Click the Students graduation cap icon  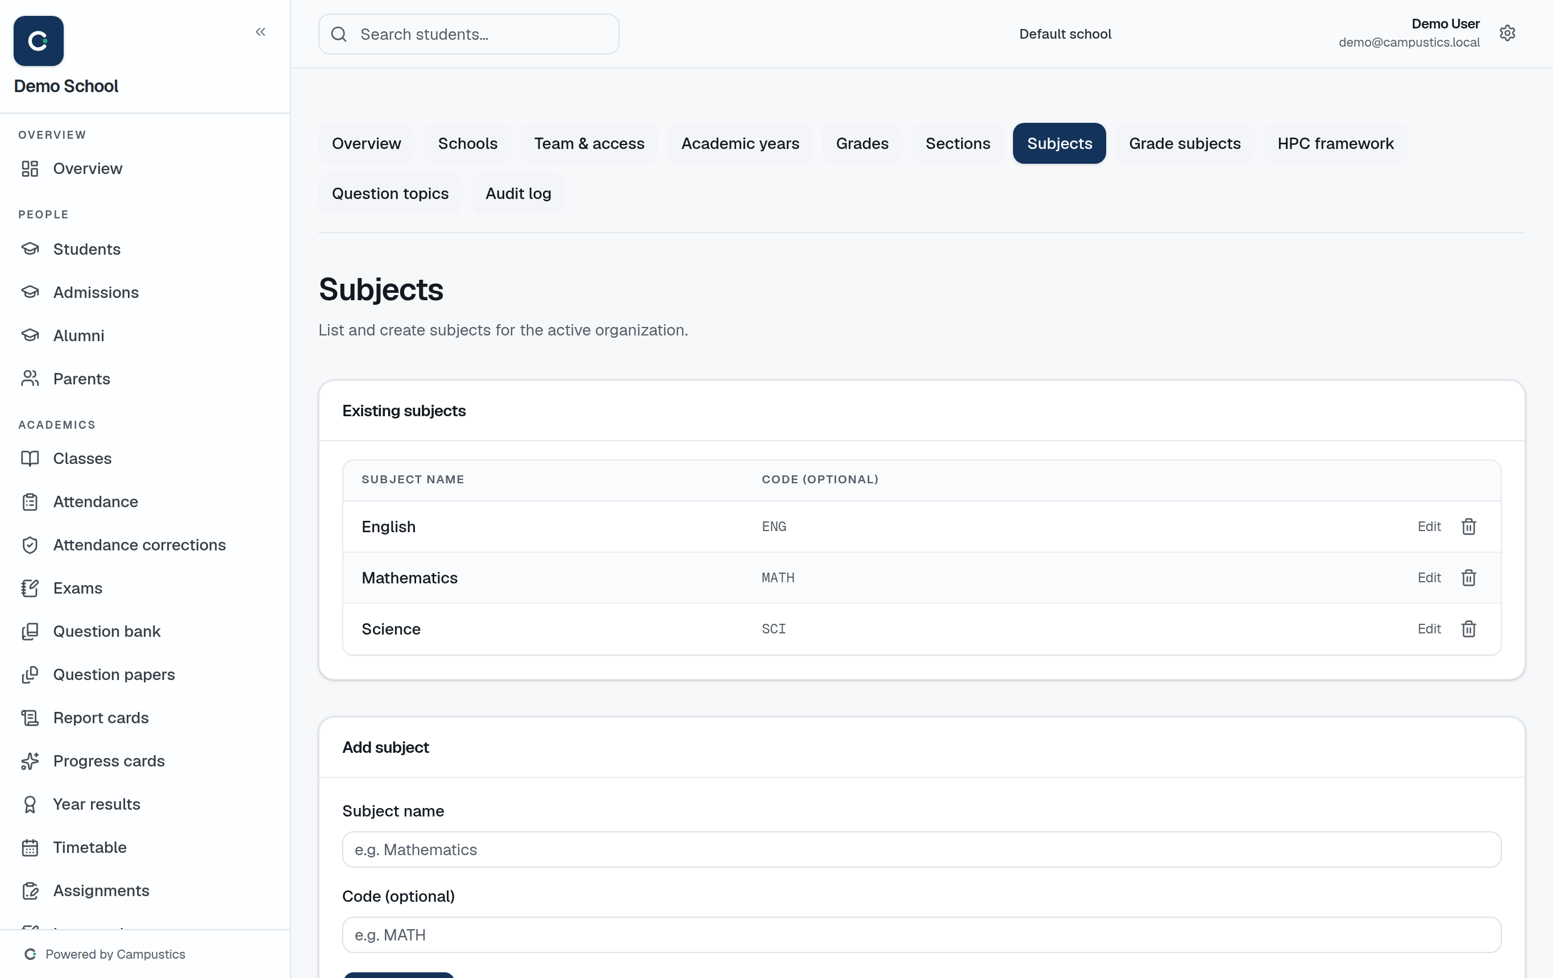point(30,249)
